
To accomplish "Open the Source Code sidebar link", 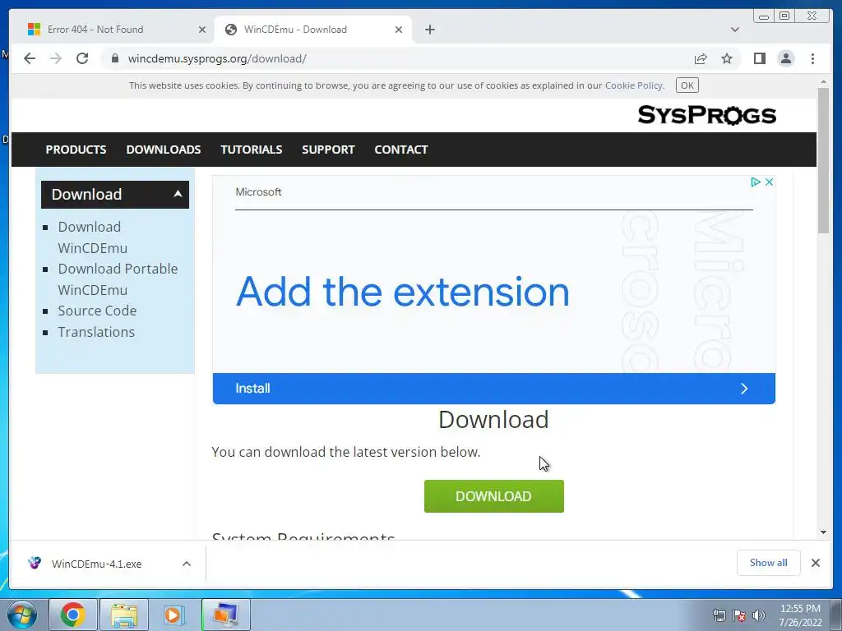I will [97, 311].
